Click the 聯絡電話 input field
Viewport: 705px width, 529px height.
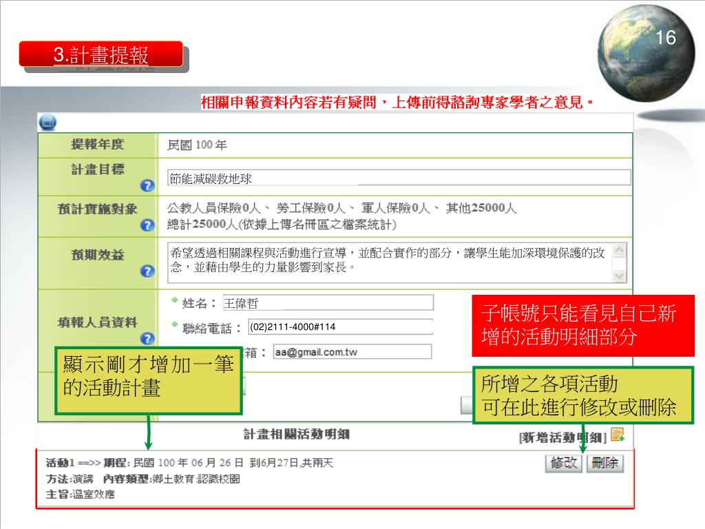pos(340,327)
